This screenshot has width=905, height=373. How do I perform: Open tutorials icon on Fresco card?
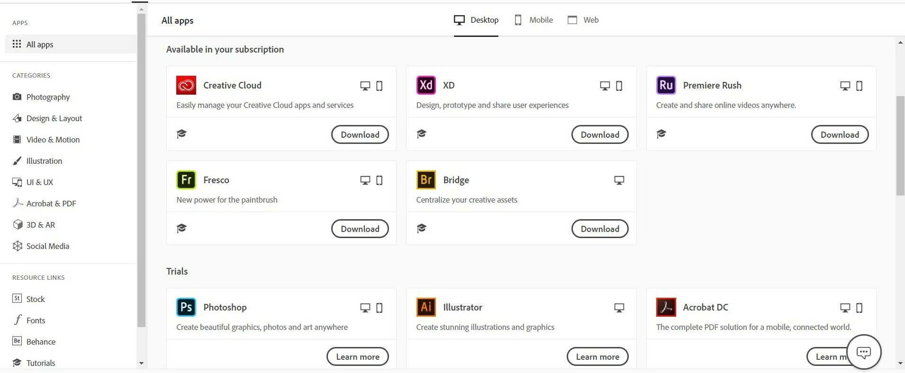tap(181, 229)
